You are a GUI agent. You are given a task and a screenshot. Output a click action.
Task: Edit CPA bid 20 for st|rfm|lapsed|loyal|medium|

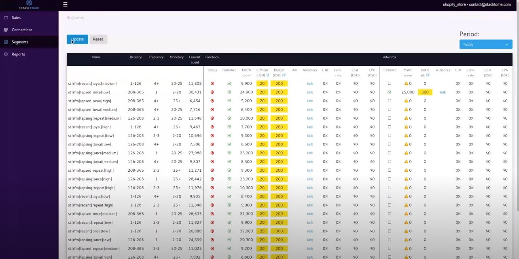262,109
